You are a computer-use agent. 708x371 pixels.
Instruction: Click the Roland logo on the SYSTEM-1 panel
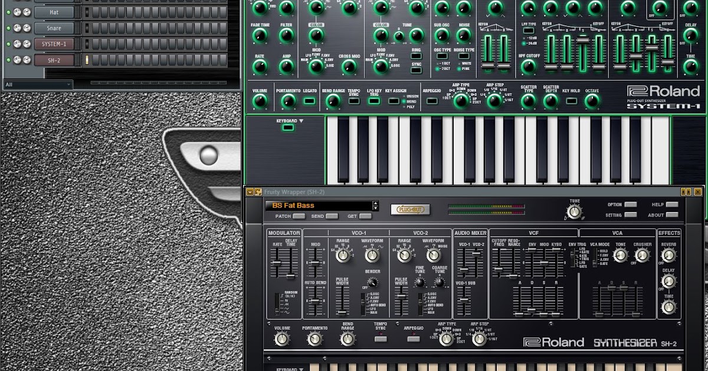click(x=662, y=90)
